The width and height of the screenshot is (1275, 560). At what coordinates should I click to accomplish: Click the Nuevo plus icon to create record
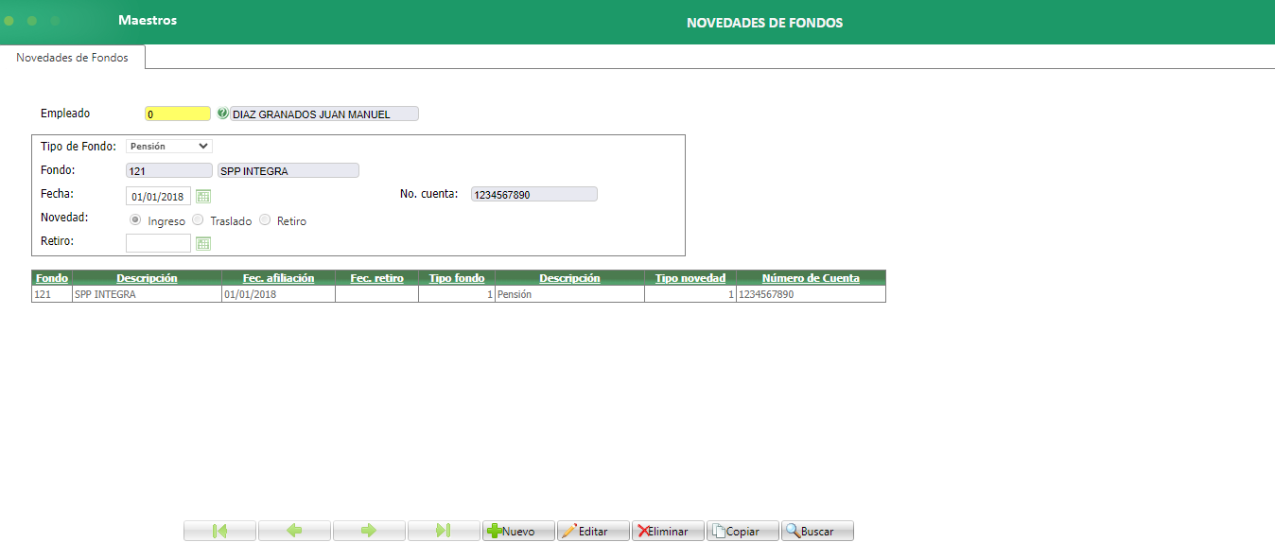(x=494, y=531)
